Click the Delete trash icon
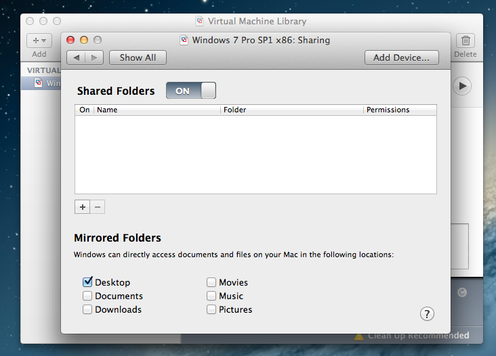 click(466, 41)
